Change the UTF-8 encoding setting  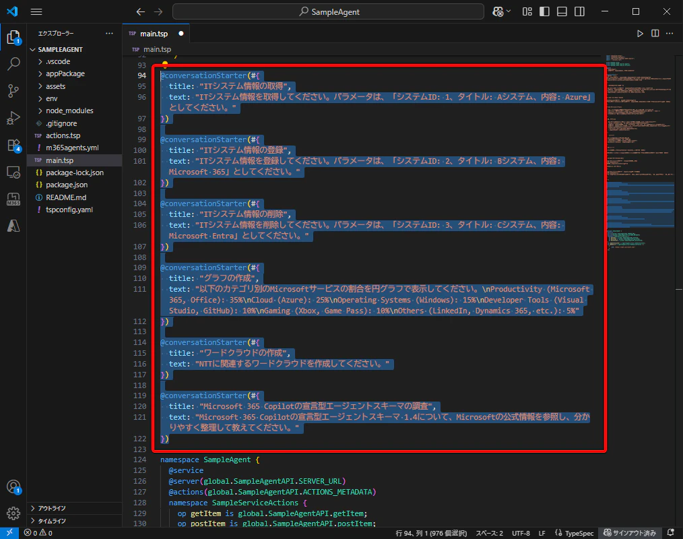click(521, 533)
